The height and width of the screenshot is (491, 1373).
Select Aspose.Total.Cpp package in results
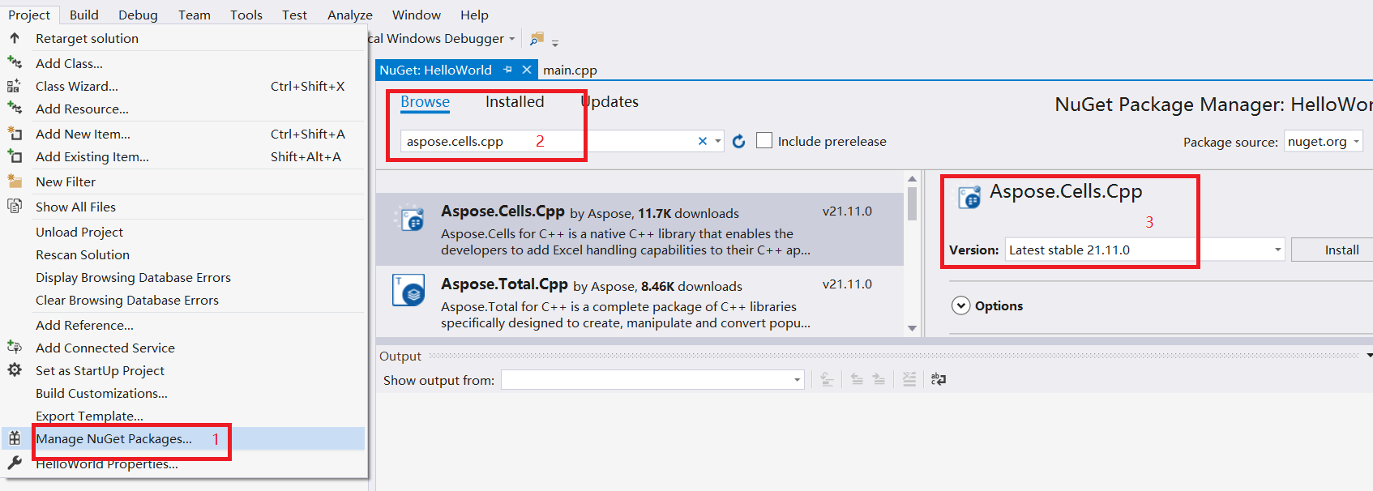(x=639, y=302)
